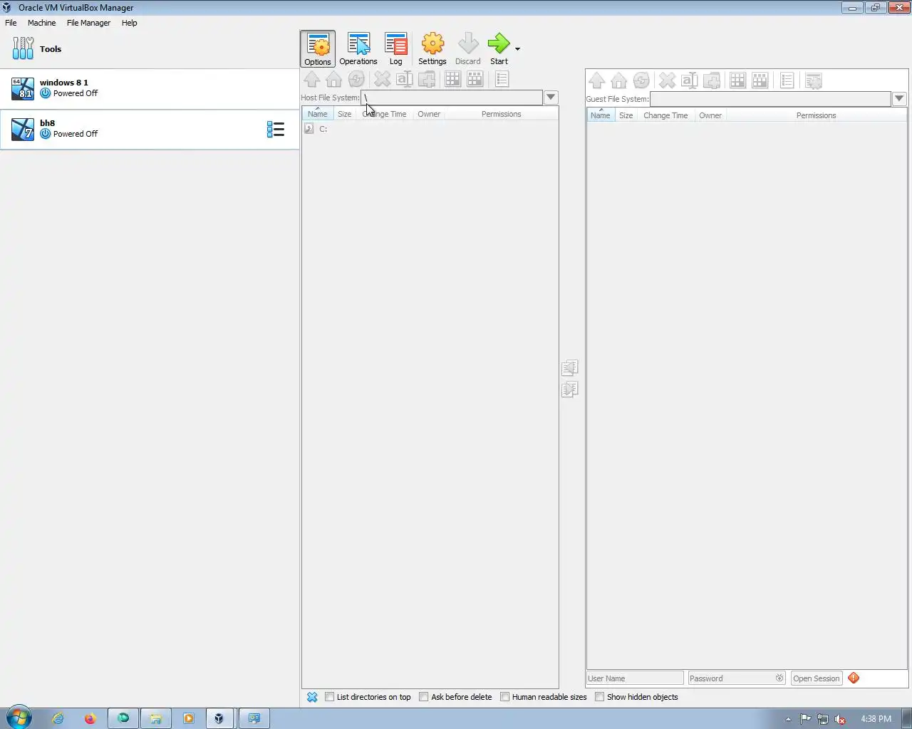Open the bh8 machine tools menu icon
912x729 pixels.
point(276,129)
